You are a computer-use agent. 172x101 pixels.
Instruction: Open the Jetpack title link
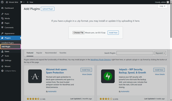coord(132,71)
